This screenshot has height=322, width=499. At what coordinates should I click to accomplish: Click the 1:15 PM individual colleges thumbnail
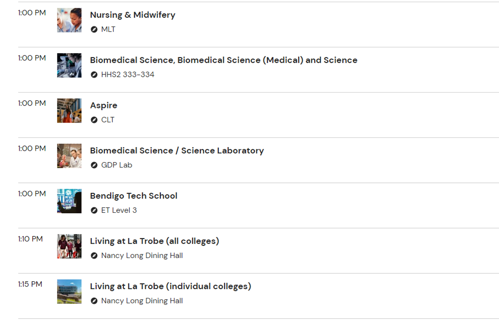[69, 292]
